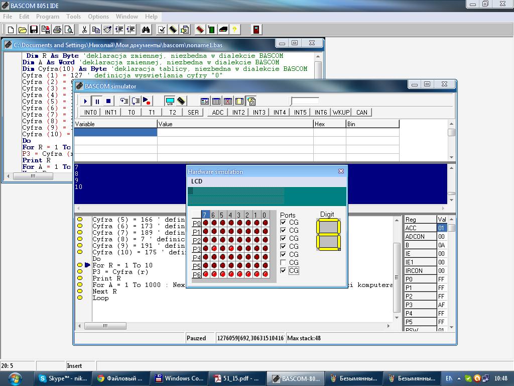Run the simulation with the play button
Viewport: 514px width, 386px height.
(85, 101)
